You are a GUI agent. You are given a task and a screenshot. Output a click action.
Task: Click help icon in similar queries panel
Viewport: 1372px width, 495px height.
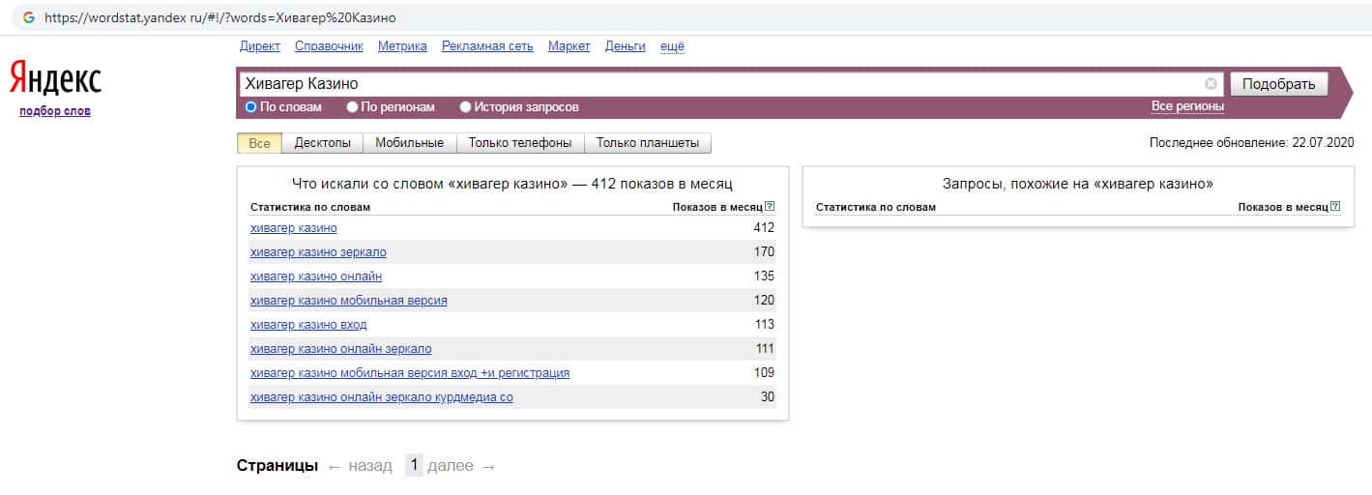click(x=1335, y=207)
